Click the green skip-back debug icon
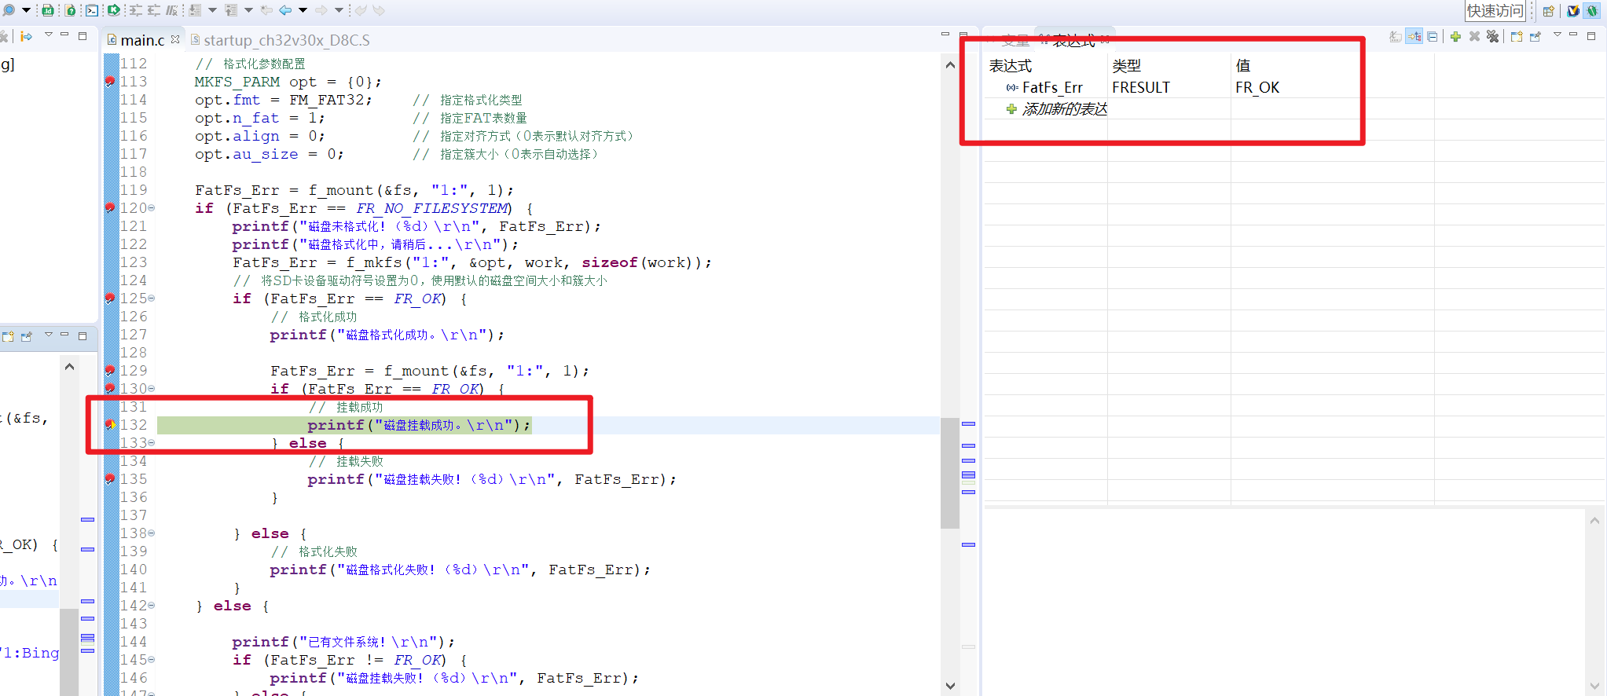Image resolution: width=1607 pixels, height=696 pixels. [x=114, y=10]
